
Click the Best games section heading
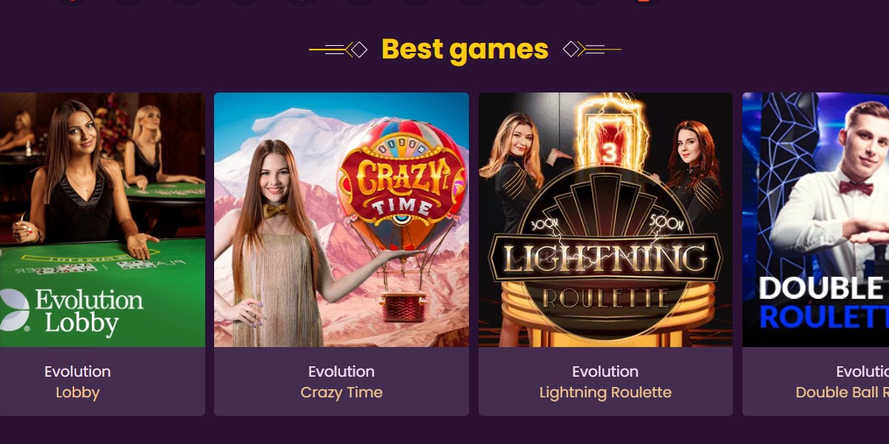465,50
